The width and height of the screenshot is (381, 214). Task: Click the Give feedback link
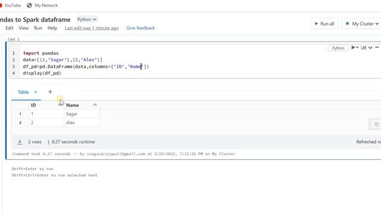coord(140,28)
